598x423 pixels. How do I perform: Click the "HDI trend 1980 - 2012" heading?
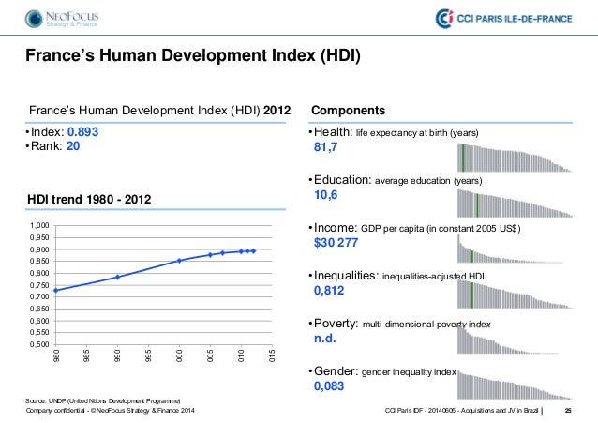pyautogui.click(x=89, y=199)
